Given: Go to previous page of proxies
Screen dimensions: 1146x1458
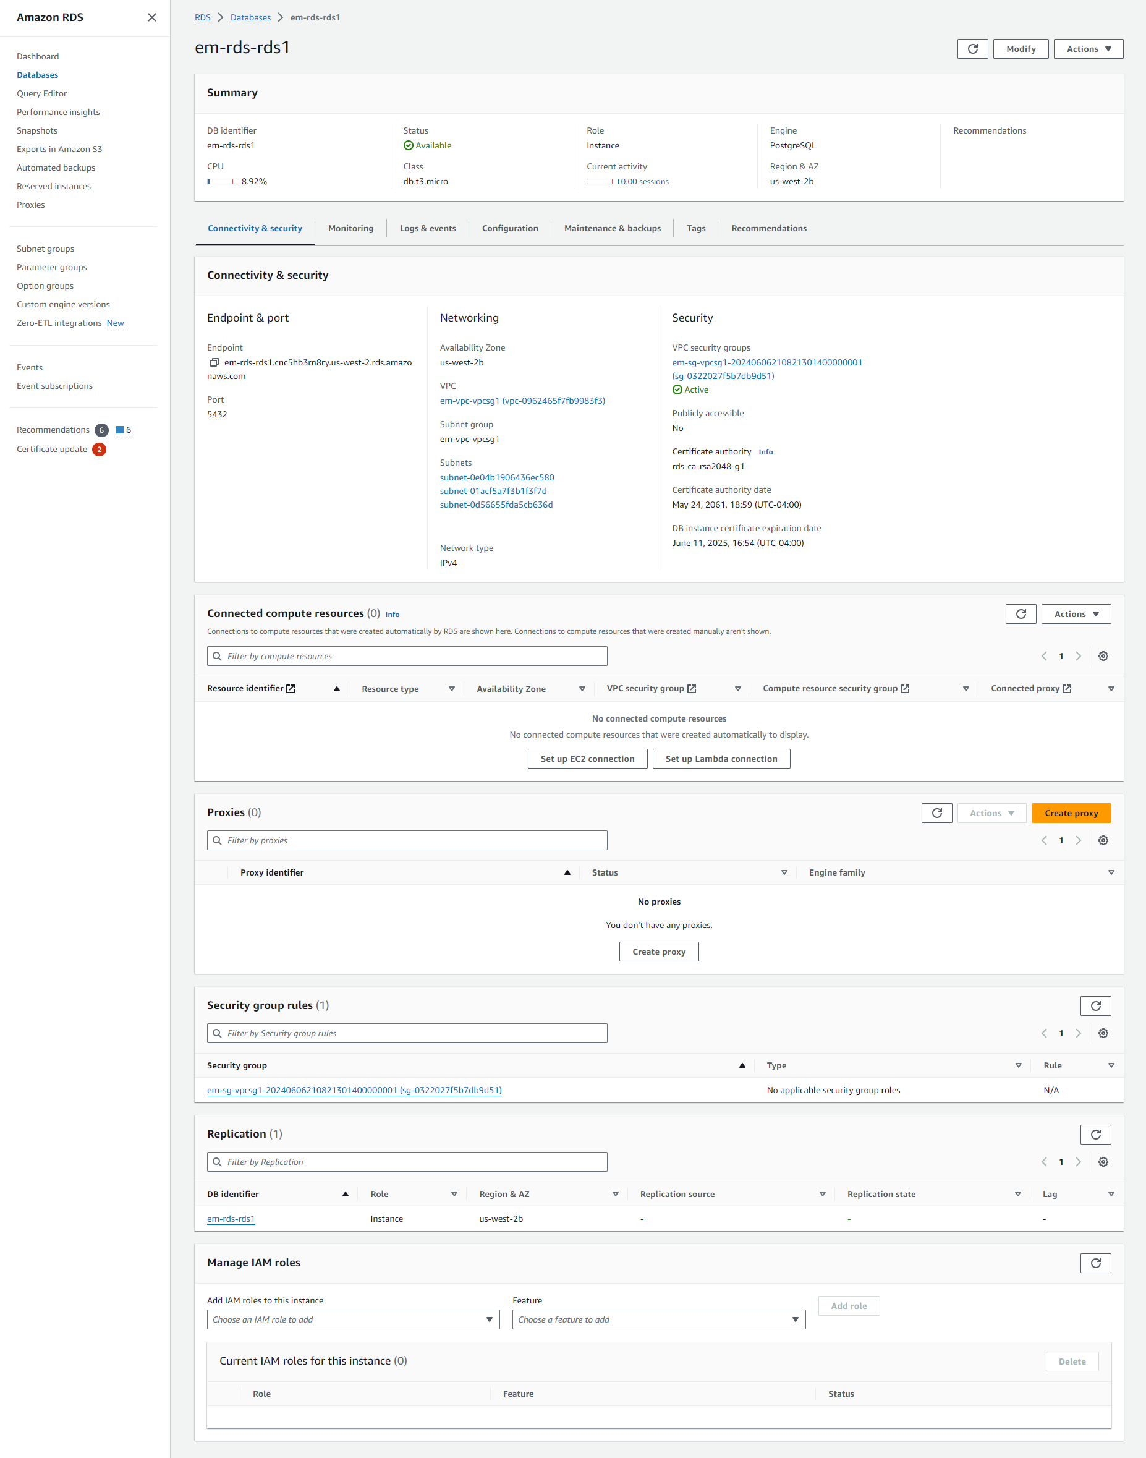Looking at the screenshot, I should [x=1044, y=840].
